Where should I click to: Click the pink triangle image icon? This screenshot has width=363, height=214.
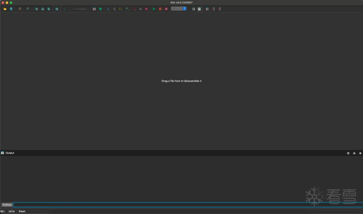pos(94,9)
